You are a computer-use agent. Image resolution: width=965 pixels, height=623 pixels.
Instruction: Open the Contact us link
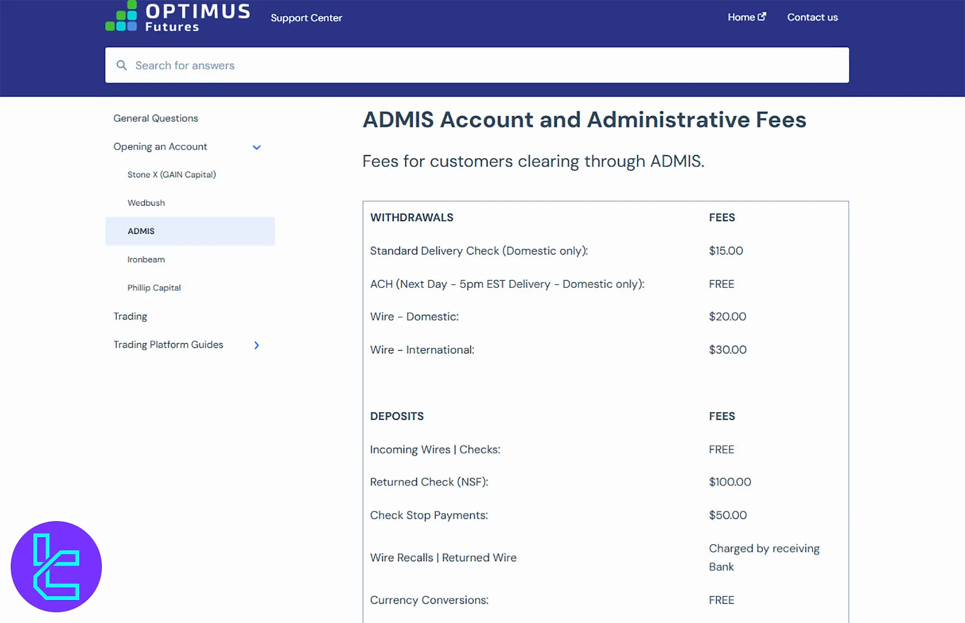[x=812, y=17]
